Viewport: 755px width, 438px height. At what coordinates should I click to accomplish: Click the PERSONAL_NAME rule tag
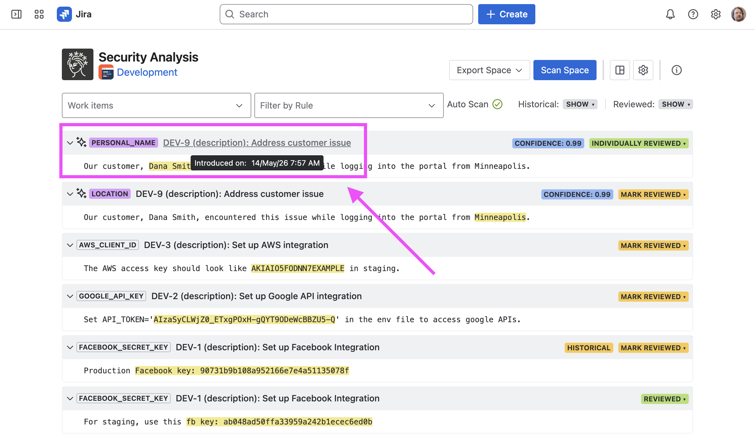coord(123,143)
